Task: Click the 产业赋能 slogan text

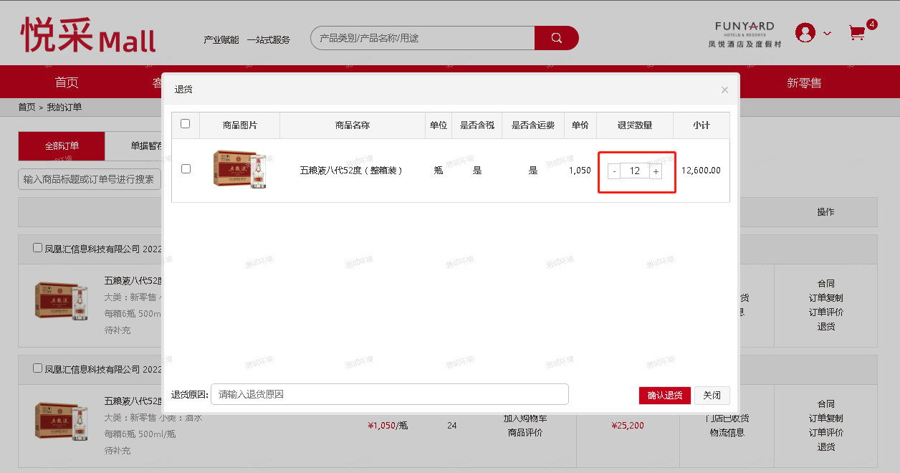Action: [221, 40]
